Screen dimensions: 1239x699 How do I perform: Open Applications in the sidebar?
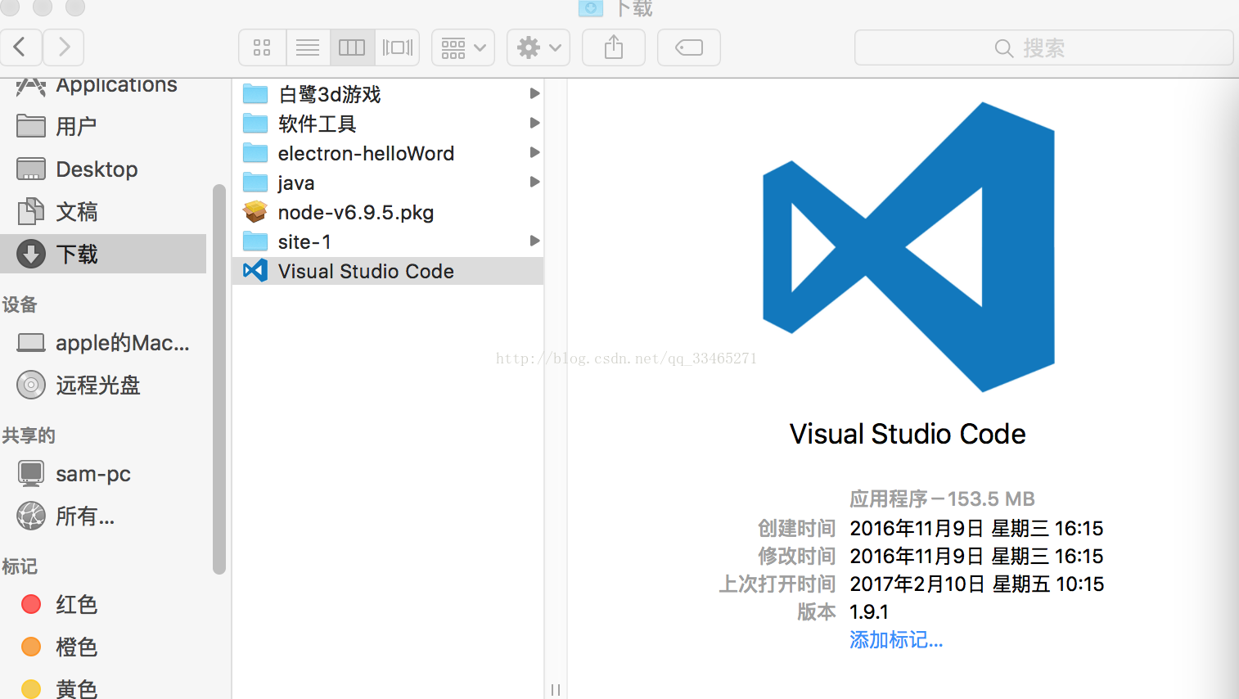tap(103, 85)
